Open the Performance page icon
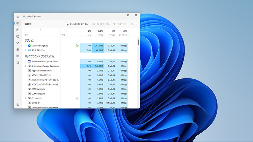Viewport: 253px width, 142px height. point(18,30)
